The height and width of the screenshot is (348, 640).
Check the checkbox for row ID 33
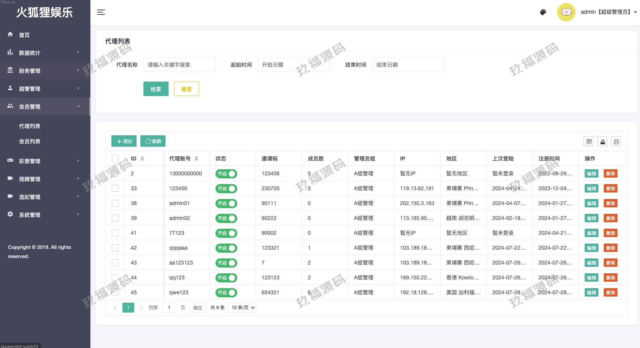tap(115, 188)
